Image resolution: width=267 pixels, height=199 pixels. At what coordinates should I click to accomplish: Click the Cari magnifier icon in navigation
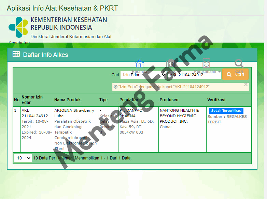(239, 63)
